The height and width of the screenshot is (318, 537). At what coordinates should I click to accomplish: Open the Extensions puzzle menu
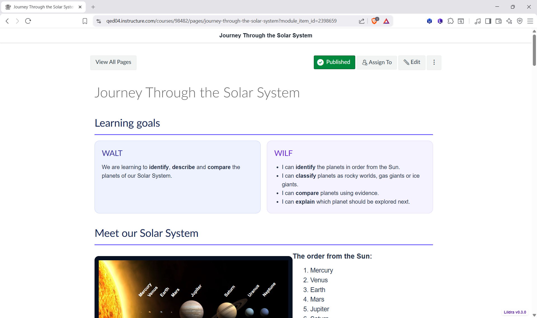451,21
